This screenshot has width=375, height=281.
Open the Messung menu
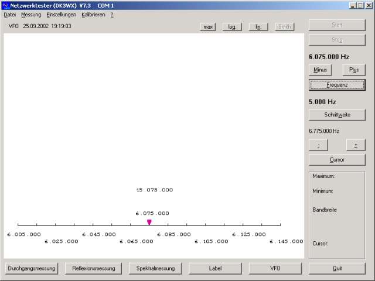(x=31, y=15)
